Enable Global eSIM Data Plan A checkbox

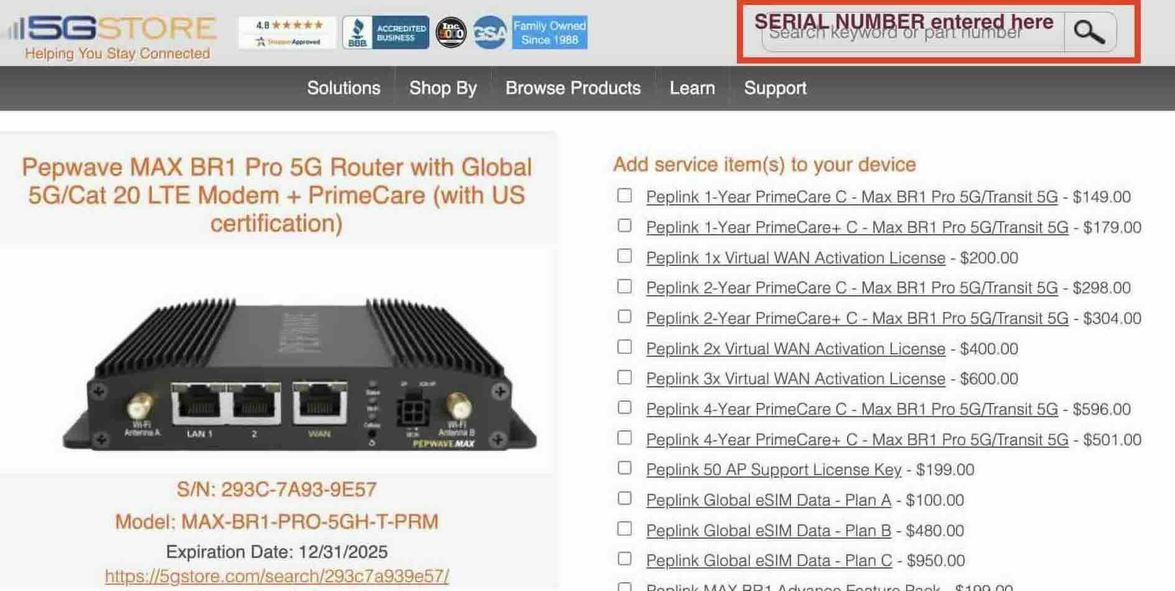(x=624, y=498)
